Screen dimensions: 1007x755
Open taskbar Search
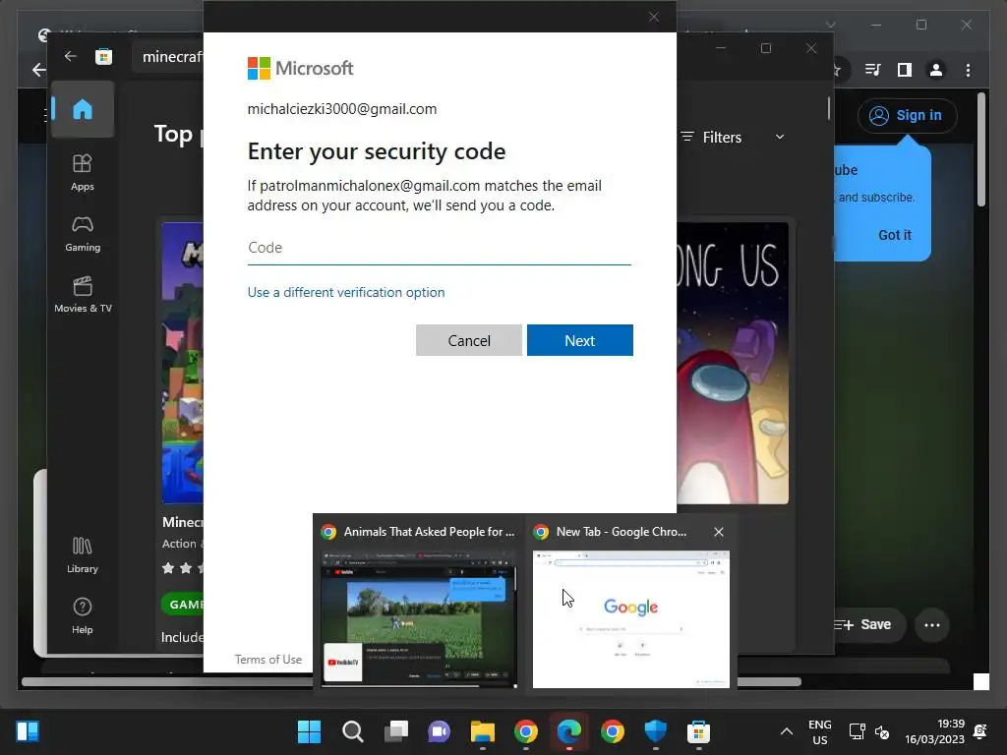pyautogui.click(x=353, y=731)
